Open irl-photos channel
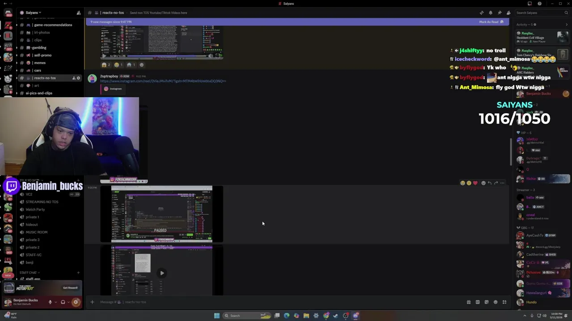 pos(49,33)
